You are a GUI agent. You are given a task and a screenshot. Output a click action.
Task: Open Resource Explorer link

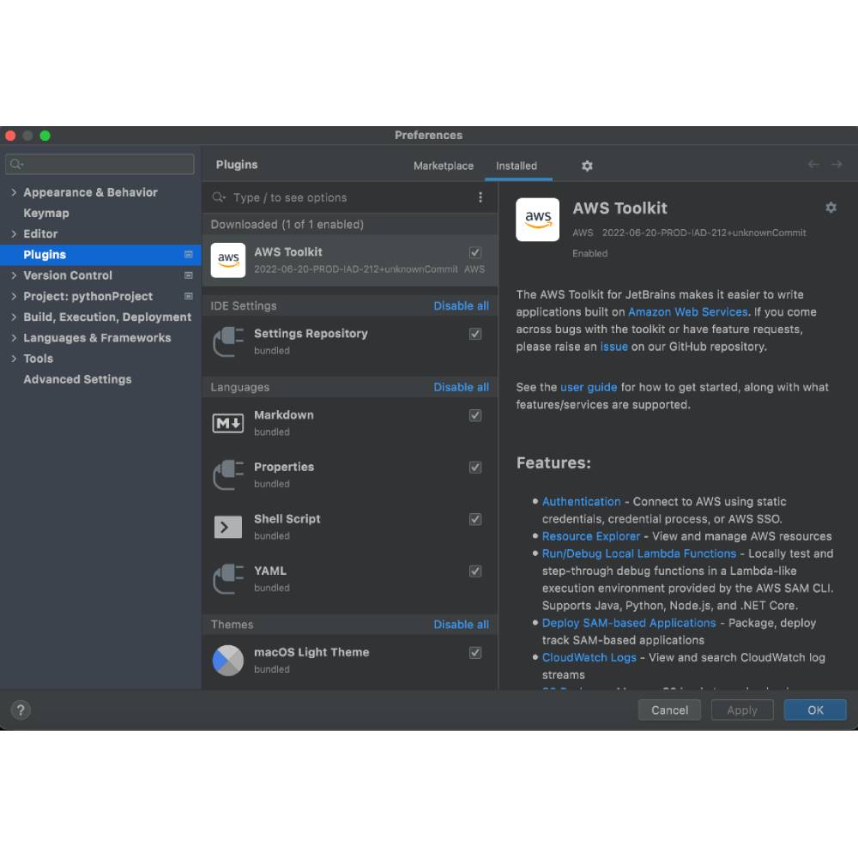coord(590,536)
